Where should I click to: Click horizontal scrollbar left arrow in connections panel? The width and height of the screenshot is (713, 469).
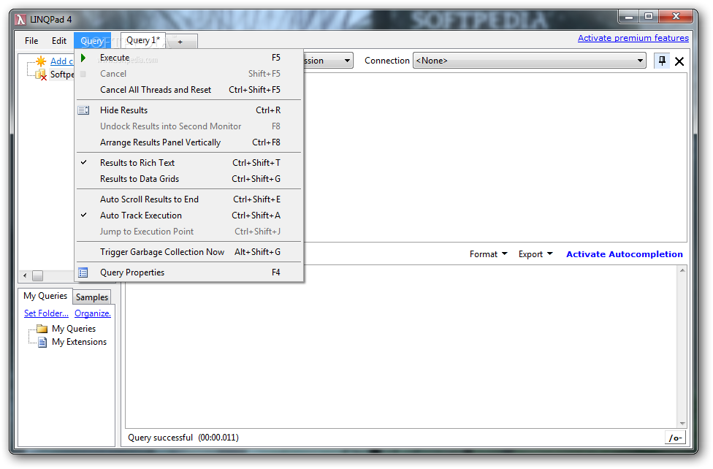point(25,275)
